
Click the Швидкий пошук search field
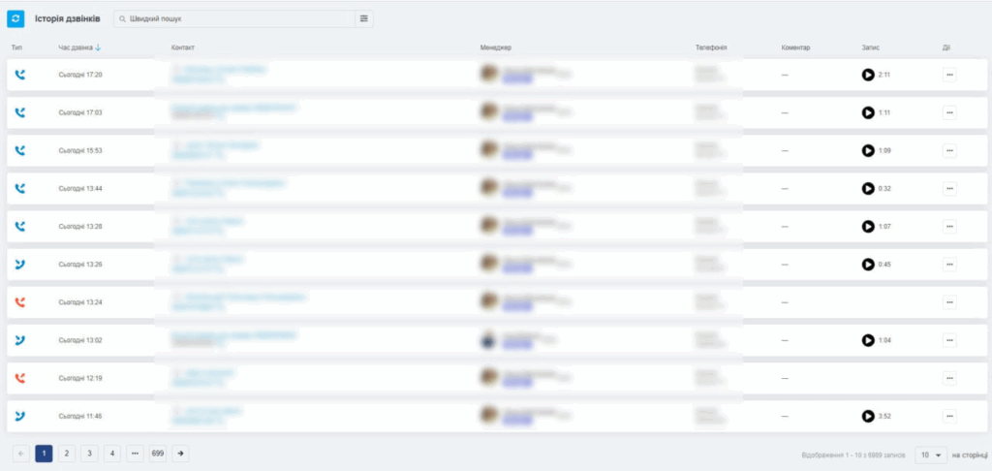tap(232, 18)
